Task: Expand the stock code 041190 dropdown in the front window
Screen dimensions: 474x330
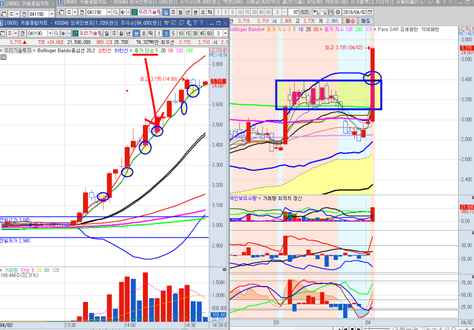Action: [x=50, y=33]
